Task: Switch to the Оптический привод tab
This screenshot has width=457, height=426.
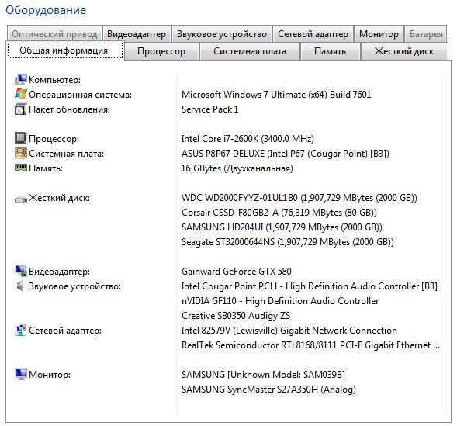Action: click(x=54, y=34)
